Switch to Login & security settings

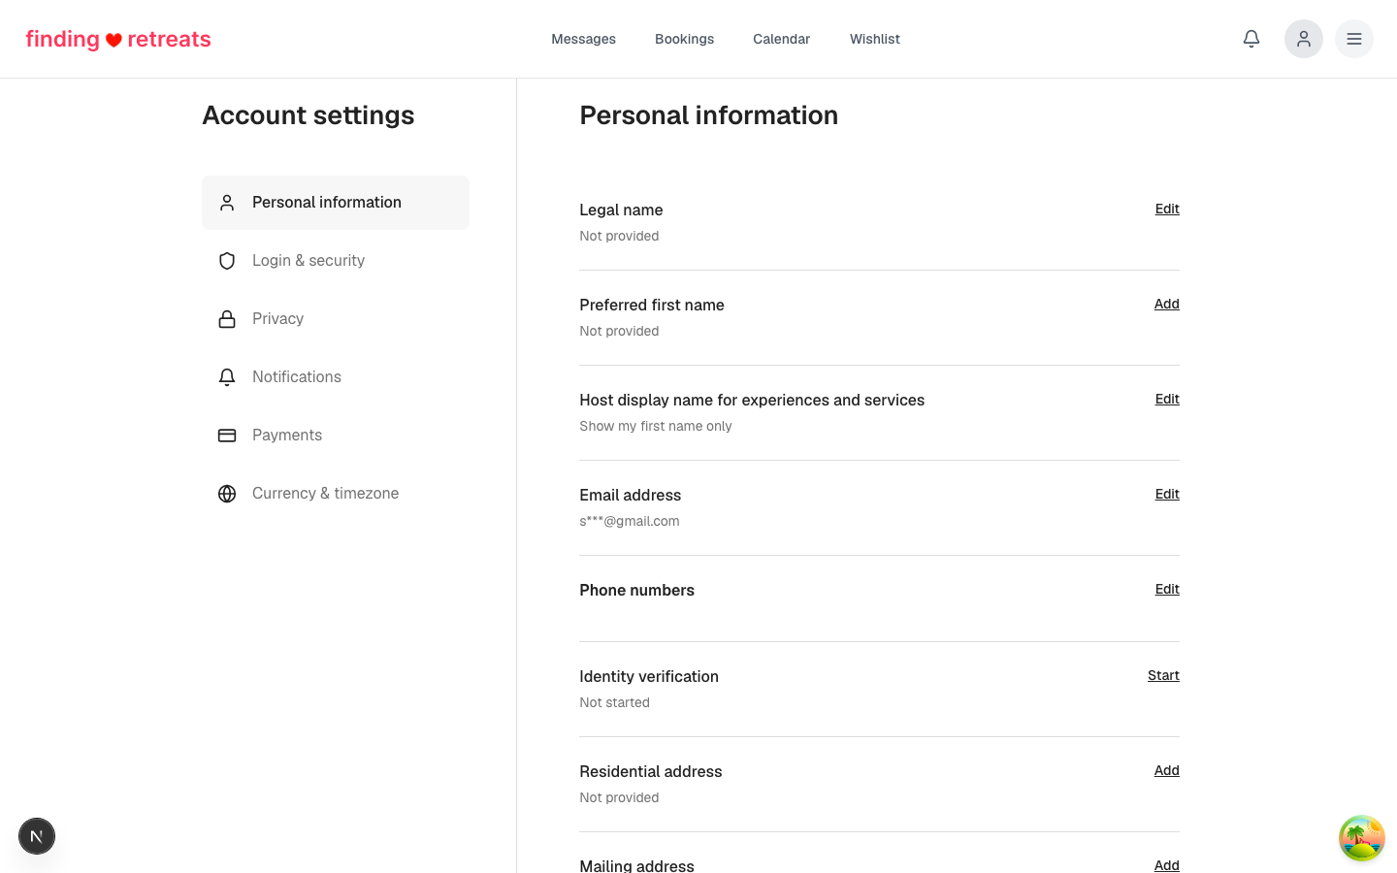pos(336,261)
